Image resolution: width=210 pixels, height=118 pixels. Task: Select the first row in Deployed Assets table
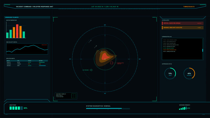27,62
